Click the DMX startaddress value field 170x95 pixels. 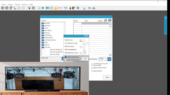point(84,50)
